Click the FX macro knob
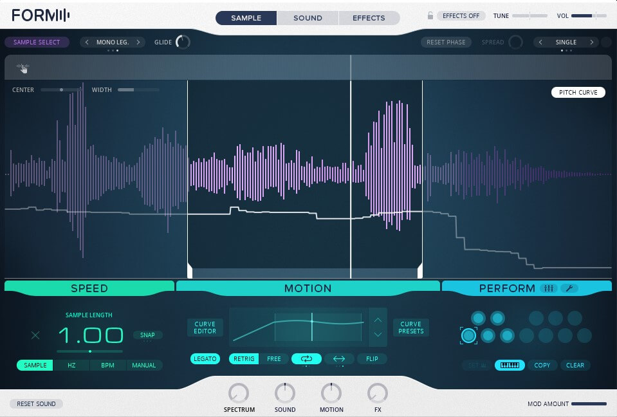This screenshot has height=417, width=617. point(377,393)
